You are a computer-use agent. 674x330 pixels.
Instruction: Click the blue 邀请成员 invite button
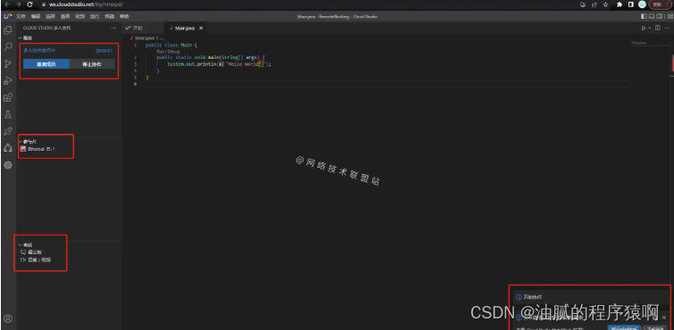(x=46, y=64)
